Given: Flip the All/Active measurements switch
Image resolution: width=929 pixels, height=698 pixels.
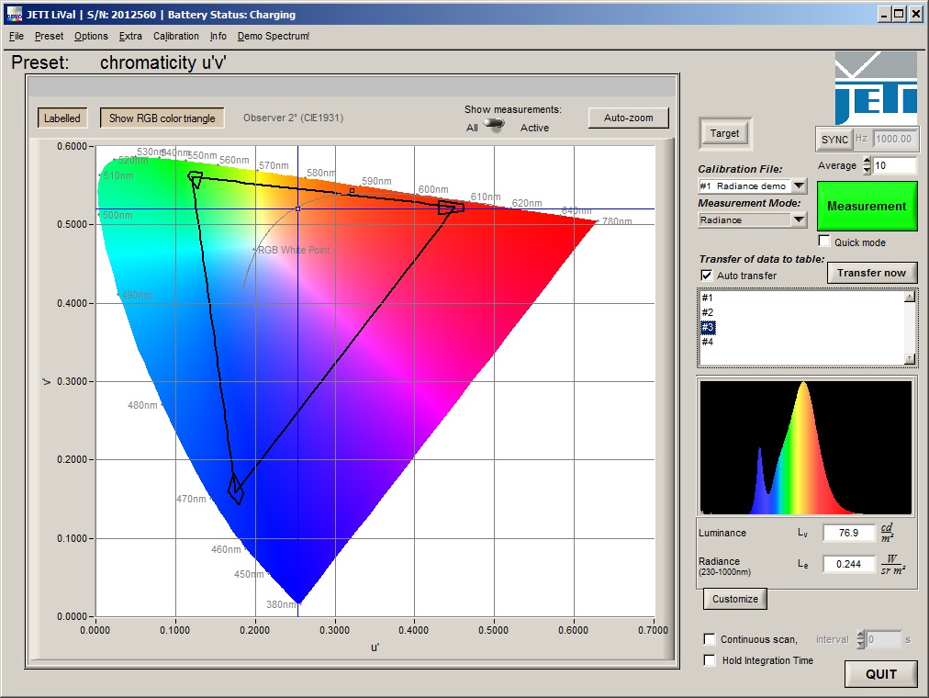Looking at the screenshot, I should 494,124.
